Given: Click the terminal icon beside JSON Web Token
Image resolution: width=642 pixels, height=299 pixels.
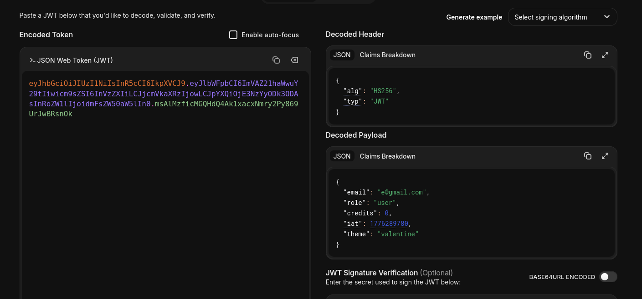Looking at the screenshot, I should [32, 60].
